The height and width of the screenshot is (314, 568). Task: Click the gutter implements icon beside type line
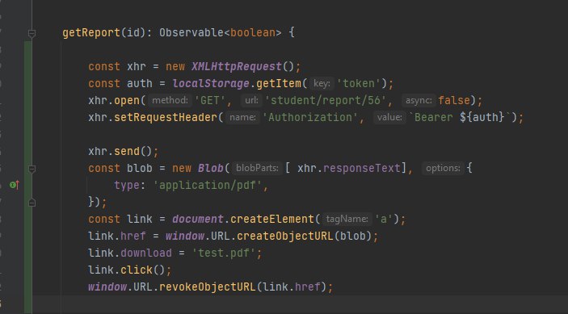pos(15,185)
